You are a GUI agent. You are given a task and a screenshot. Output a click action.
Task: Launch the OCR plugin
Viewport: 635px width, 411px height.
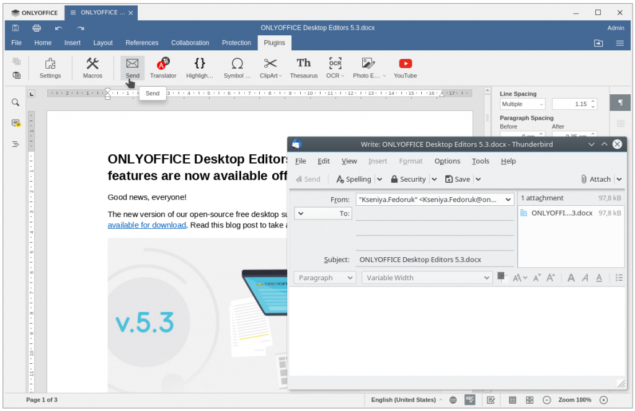(335, 68)
